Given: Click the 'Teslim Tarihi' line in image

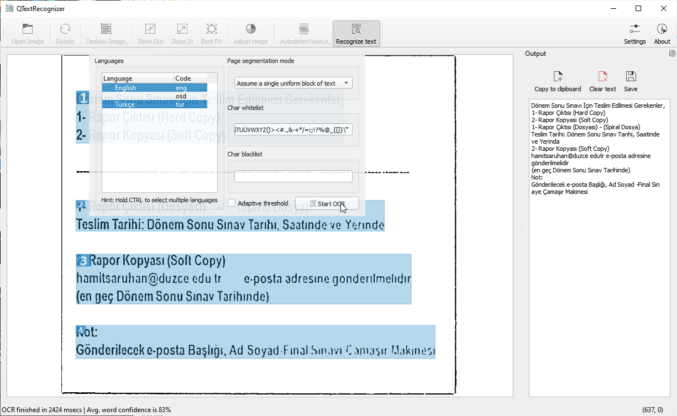Looking at the screenshot, I should (x=230, y=225).
